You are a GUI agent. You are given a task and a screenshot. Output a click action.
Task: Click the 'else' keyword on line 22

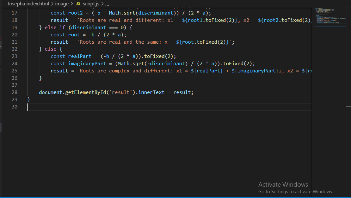[x=51, y=49]
